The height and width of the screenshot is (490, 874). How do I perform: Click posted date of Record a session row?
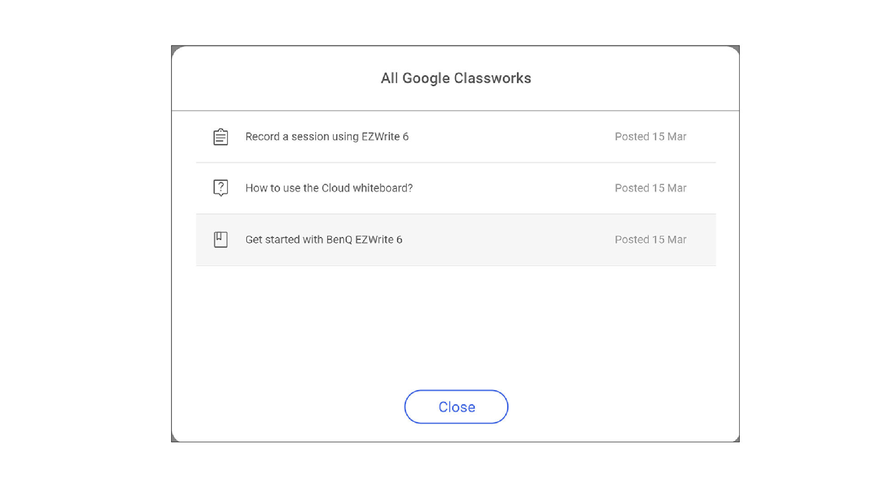(650, 137)
